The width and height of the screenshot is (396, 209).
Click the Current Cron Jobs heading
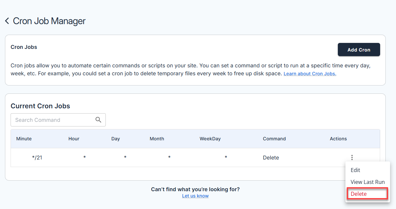(40, 106)
